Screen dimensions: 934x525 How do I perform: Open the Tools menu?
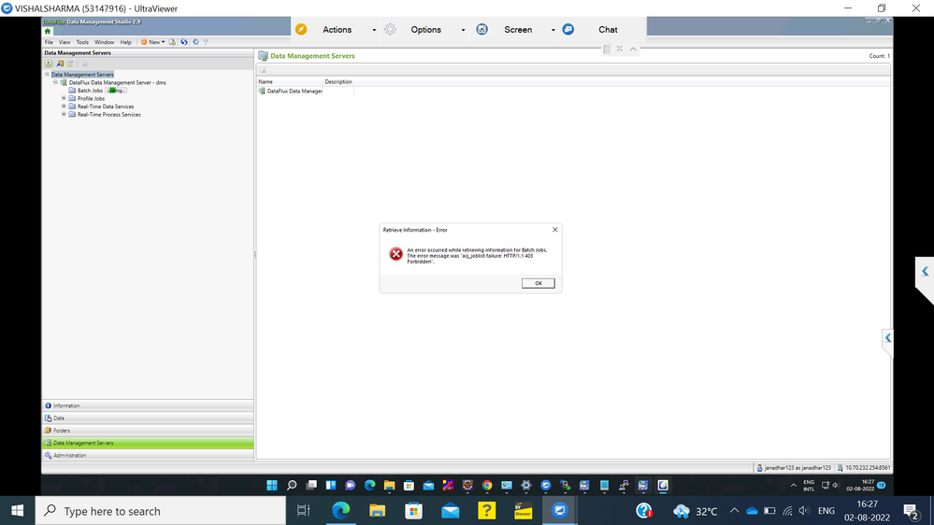(82, 42)
